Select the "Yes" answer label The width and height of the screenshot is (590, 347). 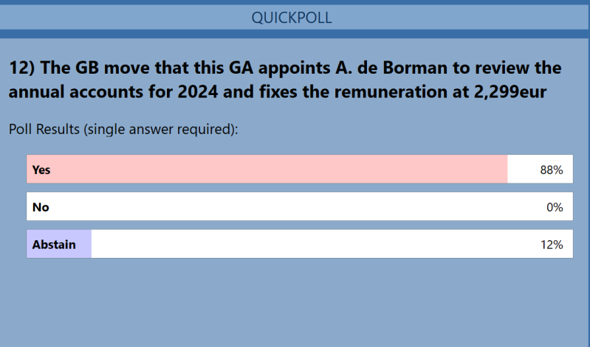41,169
